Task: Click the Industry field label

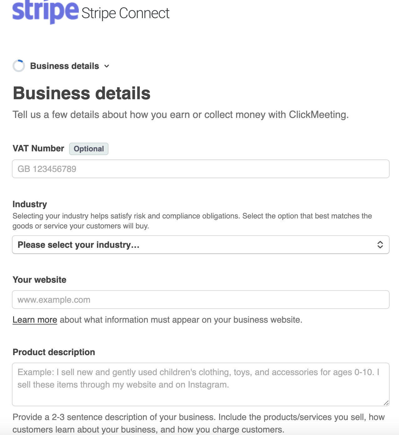Action: click(30, 204)
